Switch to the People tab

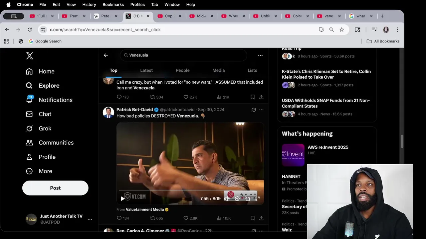click(x=182, y=70)
